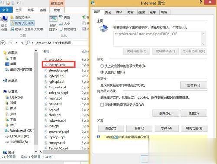Open the Videos folder
This screenshot has width=217, height=164.
pyautogui.click(x=11, y=103)
